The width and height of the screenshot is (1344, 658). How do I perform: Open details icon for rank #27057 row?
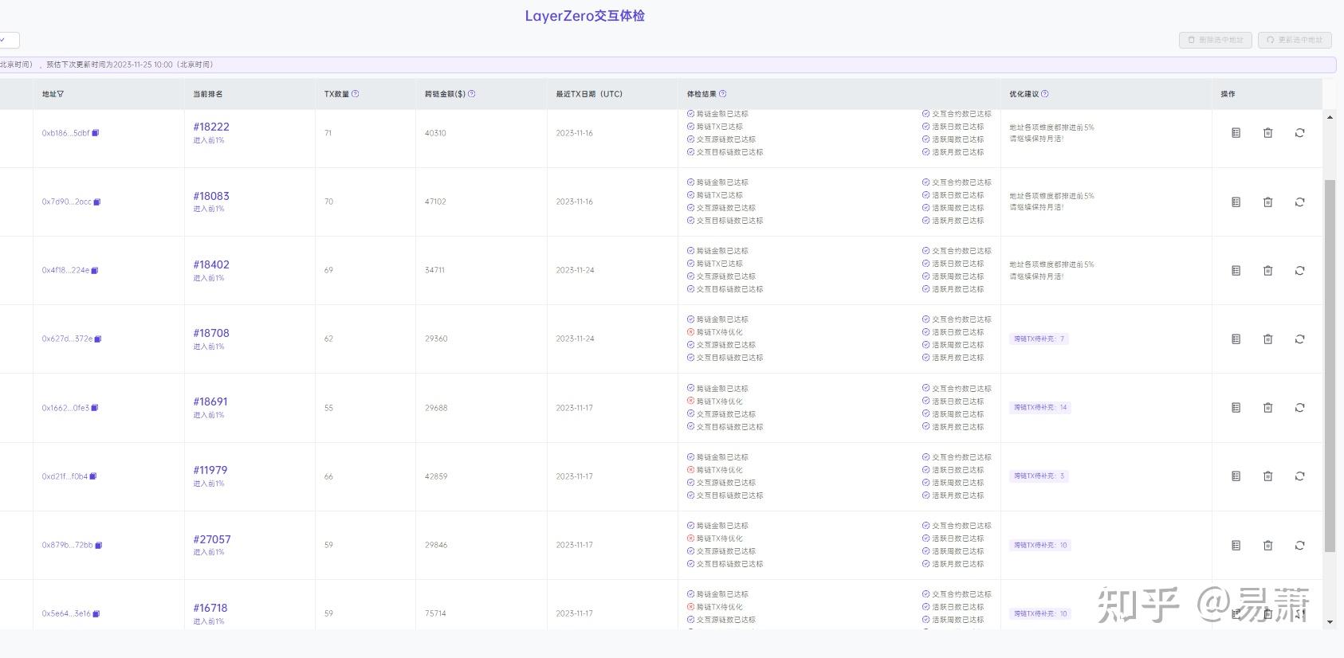coord(1236,545)
